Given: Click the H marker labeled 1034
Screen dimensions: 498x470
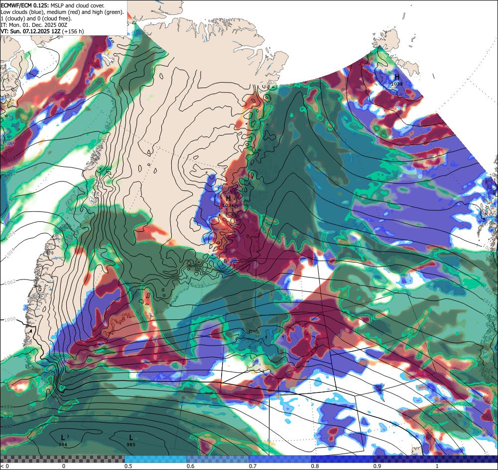Looking at the screenshot, I should pos(228,198).
